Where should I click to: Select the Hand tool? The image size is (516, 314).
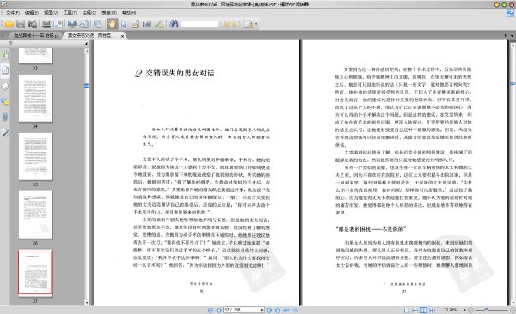112,24
